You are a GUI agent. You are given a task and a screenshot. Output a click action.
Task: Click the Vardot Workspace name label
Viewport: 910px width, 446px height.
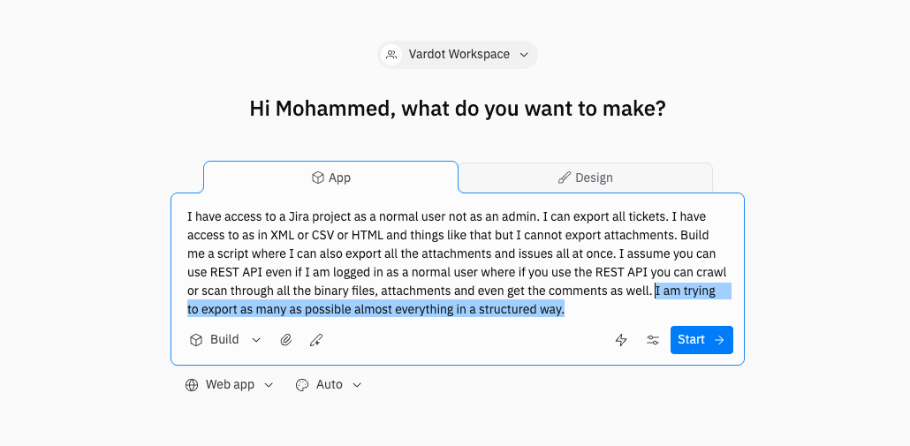(x=459, y=55)
